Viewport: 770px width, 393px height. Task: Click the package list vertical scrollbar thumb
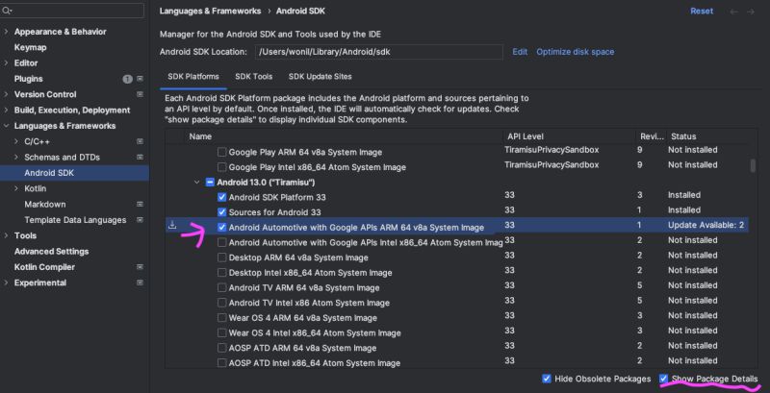(x=753, y=165)
